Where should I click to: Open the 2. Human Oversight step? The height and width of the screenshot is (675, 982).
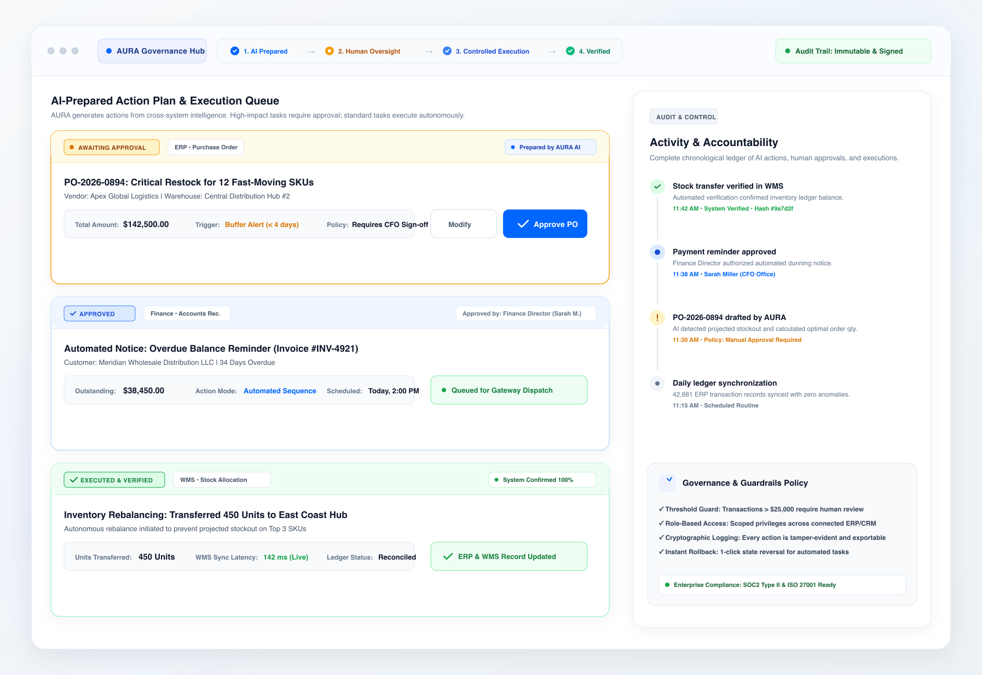[x=363, y=51]
